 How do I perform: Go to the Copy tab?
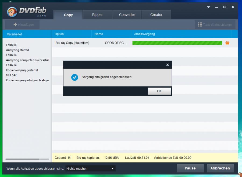point(68,15)
